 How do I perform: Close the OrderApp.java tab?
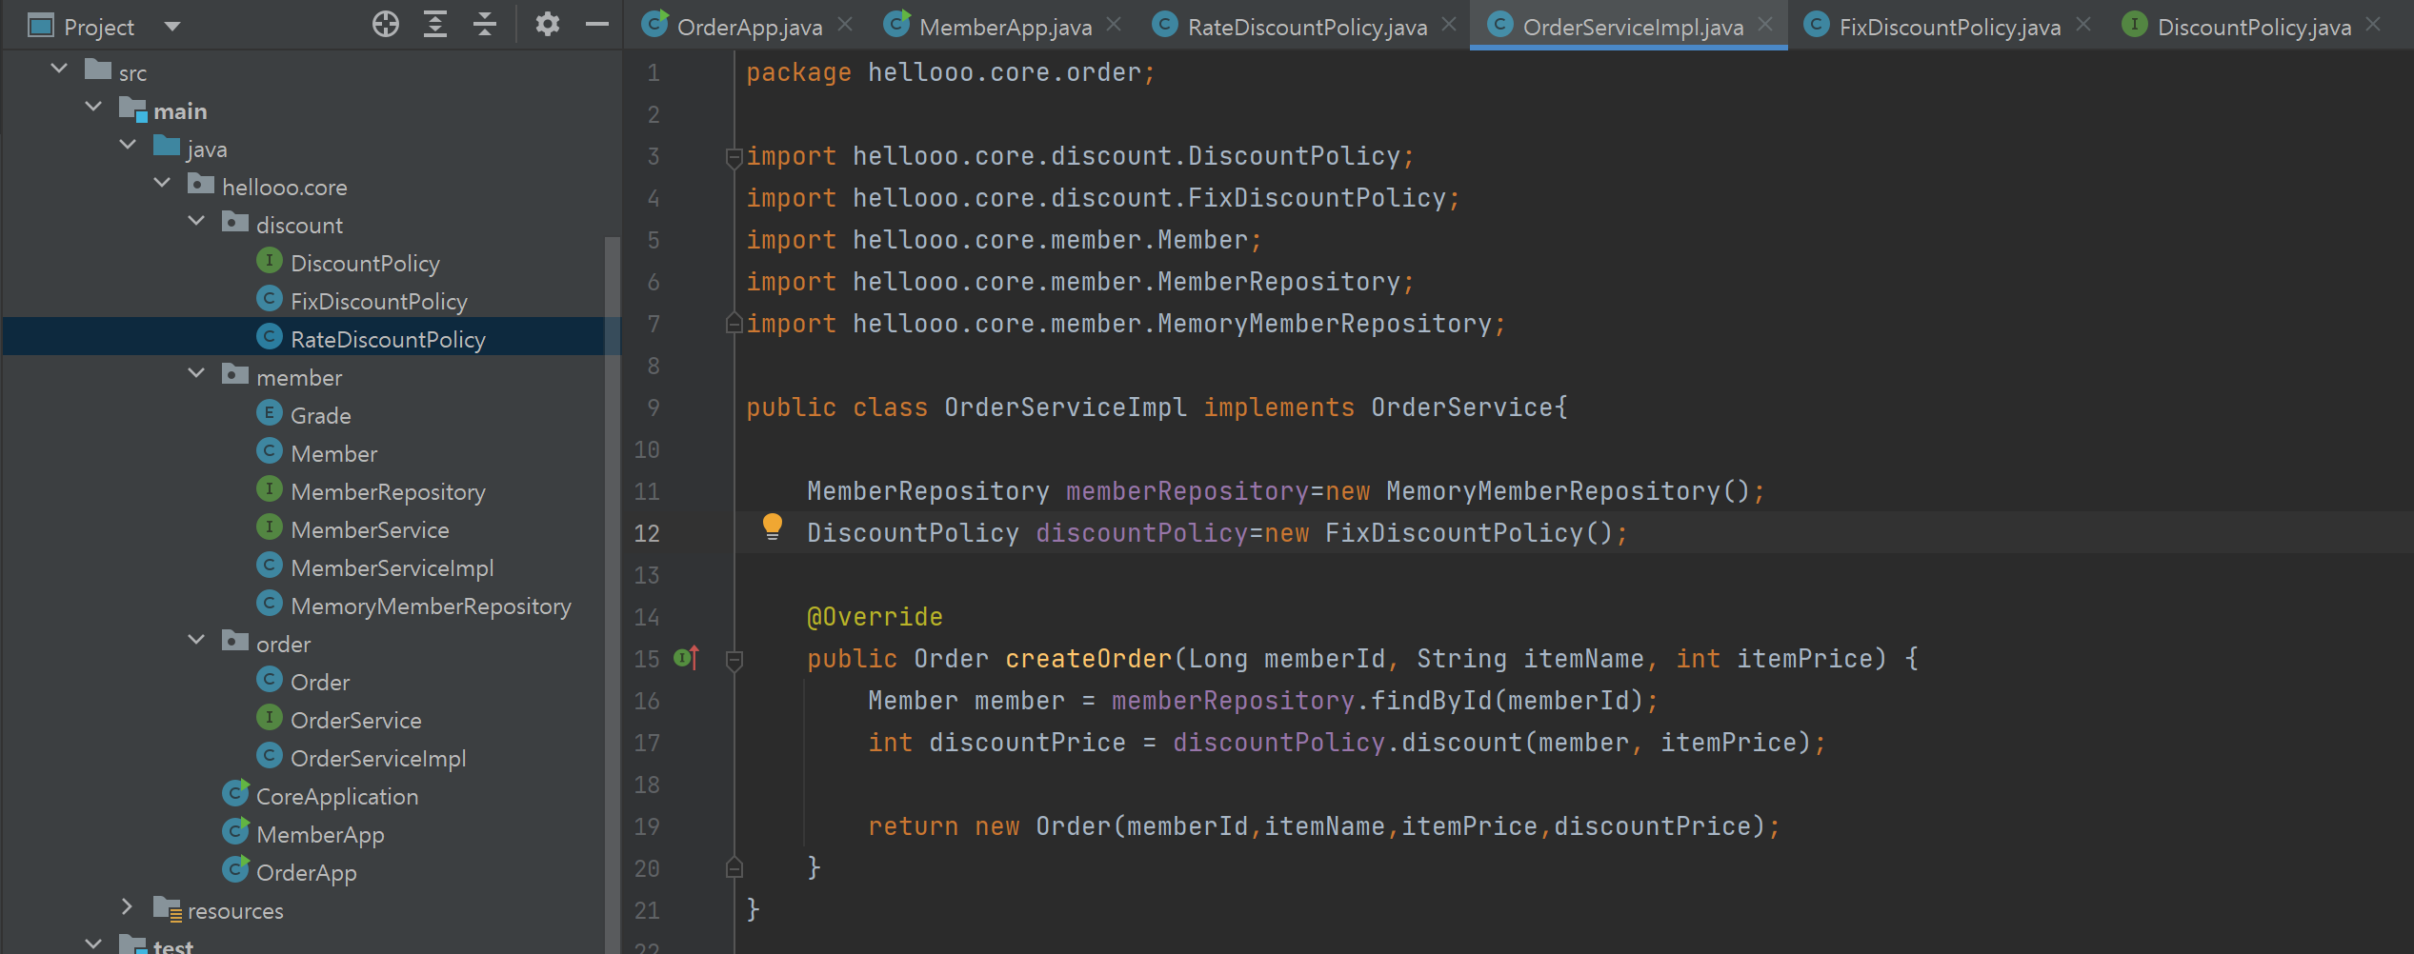point(845,25)
